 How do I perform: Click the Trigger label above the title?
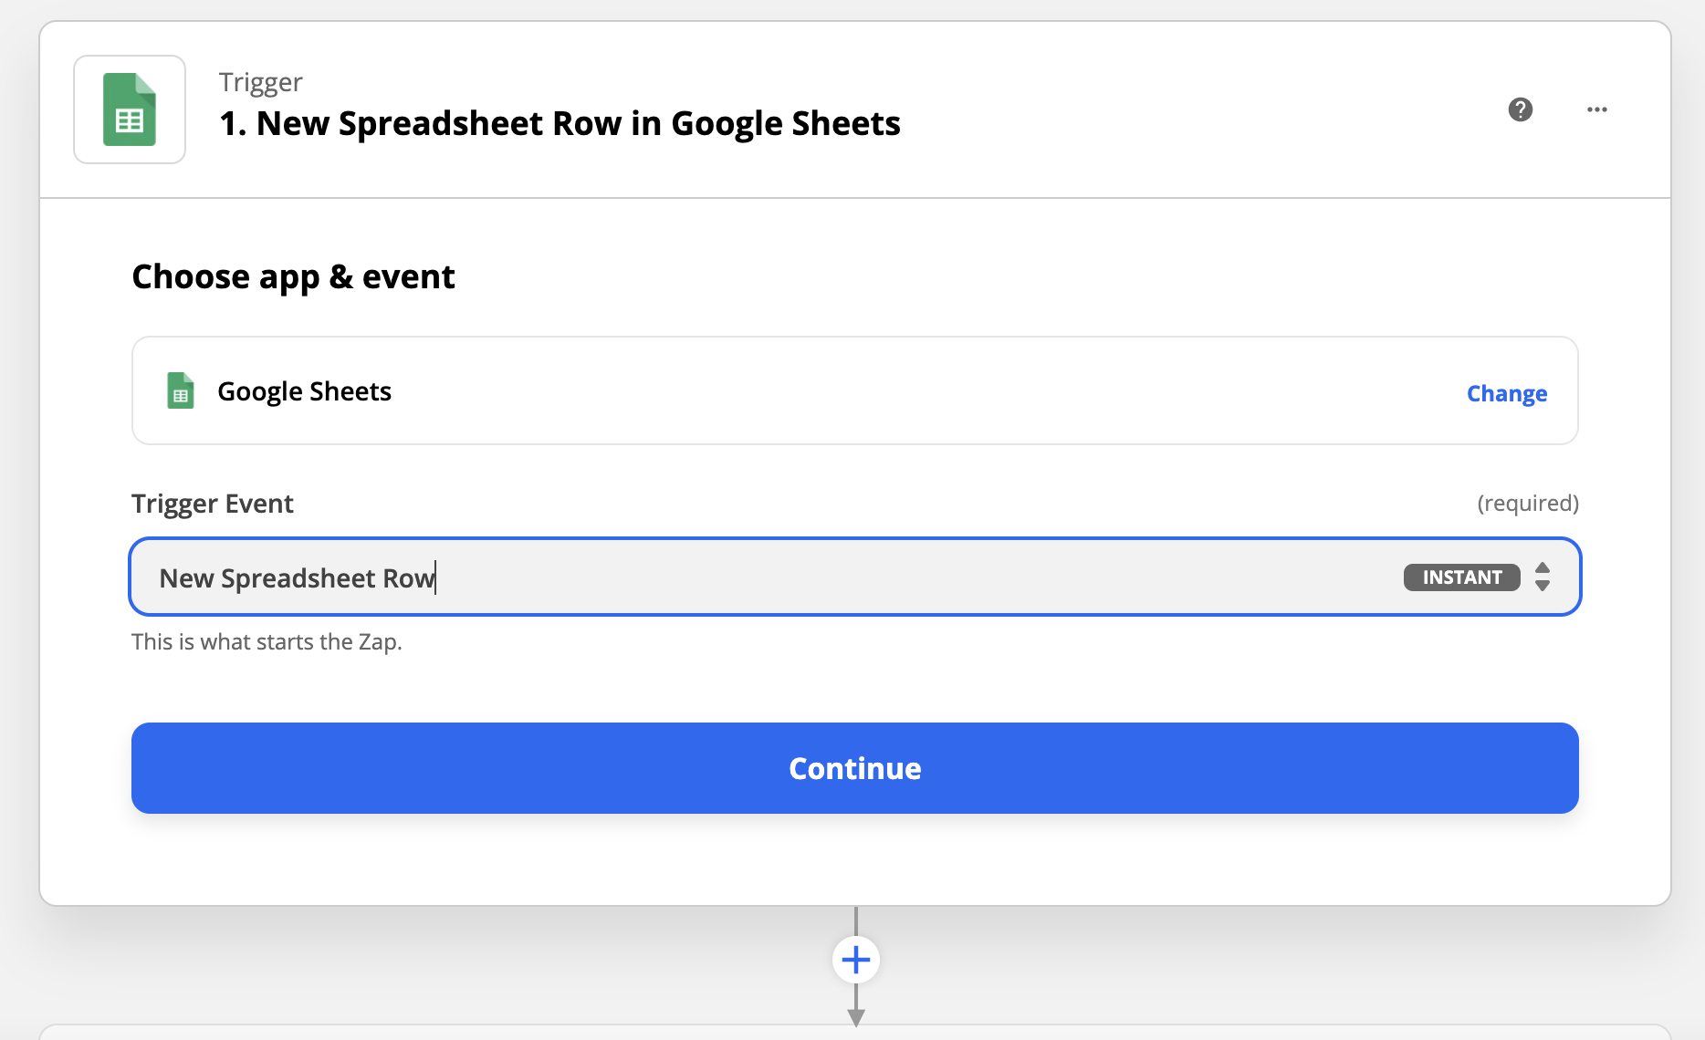pyautogui.click(x=260, y=82)
